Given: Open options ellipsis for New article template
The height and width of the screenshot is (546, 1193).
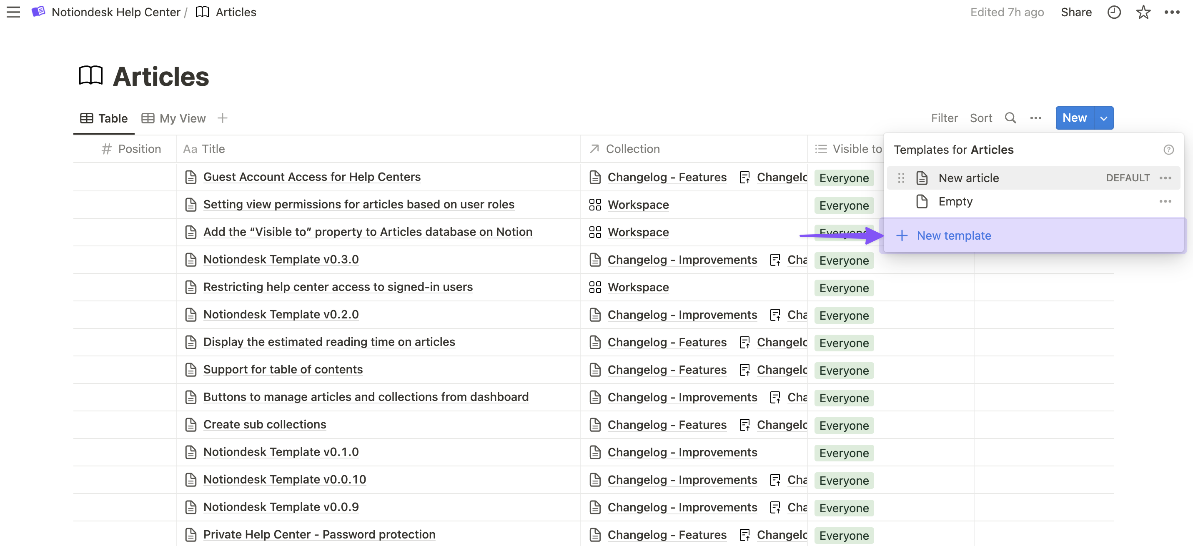Looking at the screenshot, I should pos(1165,178).
